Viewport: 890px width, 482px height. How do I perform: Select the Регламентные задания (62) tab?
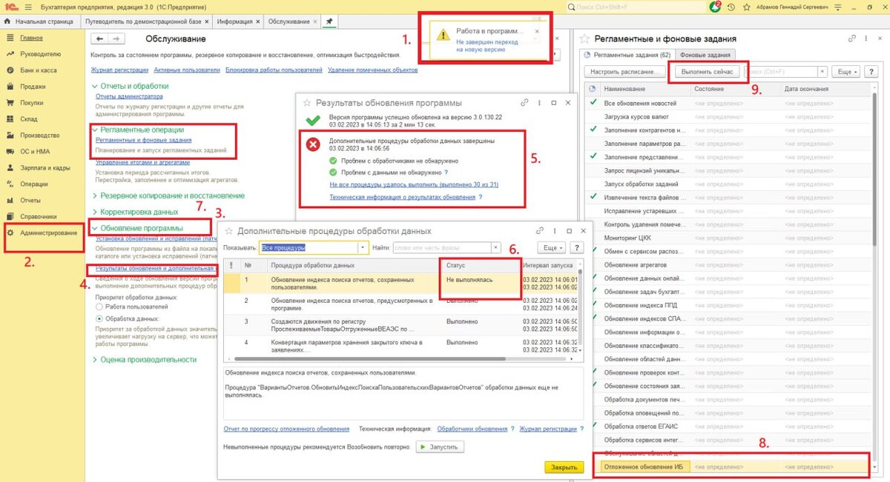pyautogui.click(x=627, y=55)
